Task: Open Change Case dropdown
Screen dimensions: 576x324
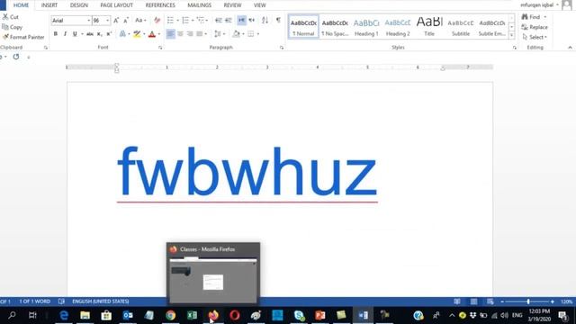Action: tap(140, 20)
